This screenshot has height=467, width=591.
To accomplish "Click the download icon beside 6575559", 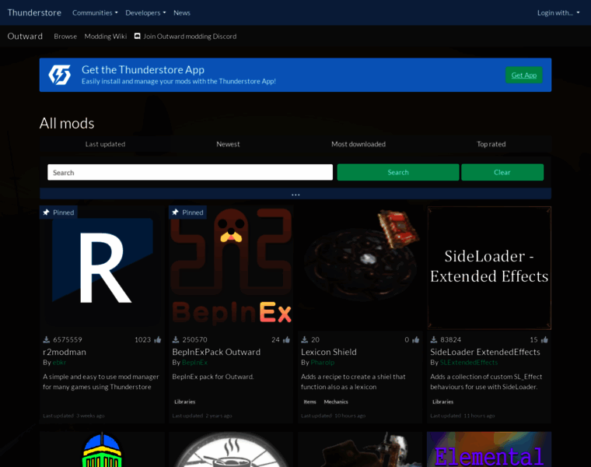I will point(47,340).
